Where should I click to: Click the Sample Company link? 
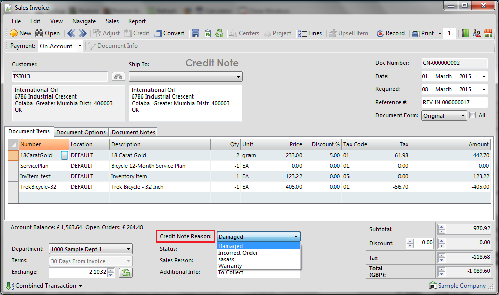coord(462,286)
